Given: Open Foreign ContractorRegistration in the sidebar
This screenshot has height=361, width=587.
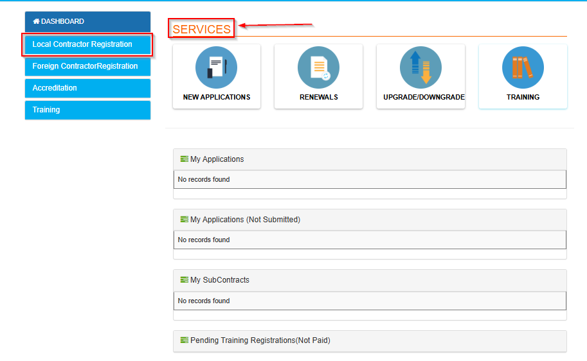Looking at the screenshot, I should tap(87, 66).
